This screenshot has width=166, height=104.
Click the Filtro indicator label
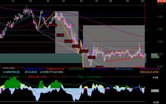coord(59,77)
